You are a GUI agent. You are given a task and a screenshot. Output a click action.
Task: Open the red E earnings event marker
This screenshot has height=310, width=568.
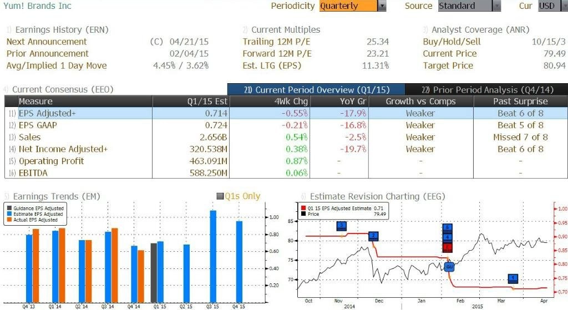448,248
